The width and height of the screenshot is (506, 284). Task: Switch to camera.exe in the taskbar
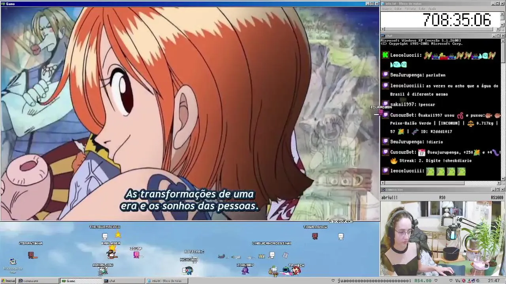pyautogui.click(x=38, y=281)
